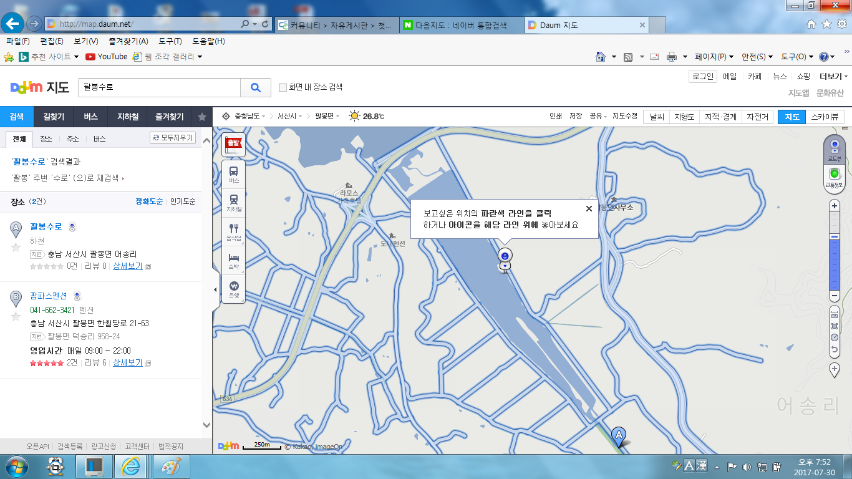Click the 인쇄 print link
Screen dimensions: 852x479
[x=556, y=117]
